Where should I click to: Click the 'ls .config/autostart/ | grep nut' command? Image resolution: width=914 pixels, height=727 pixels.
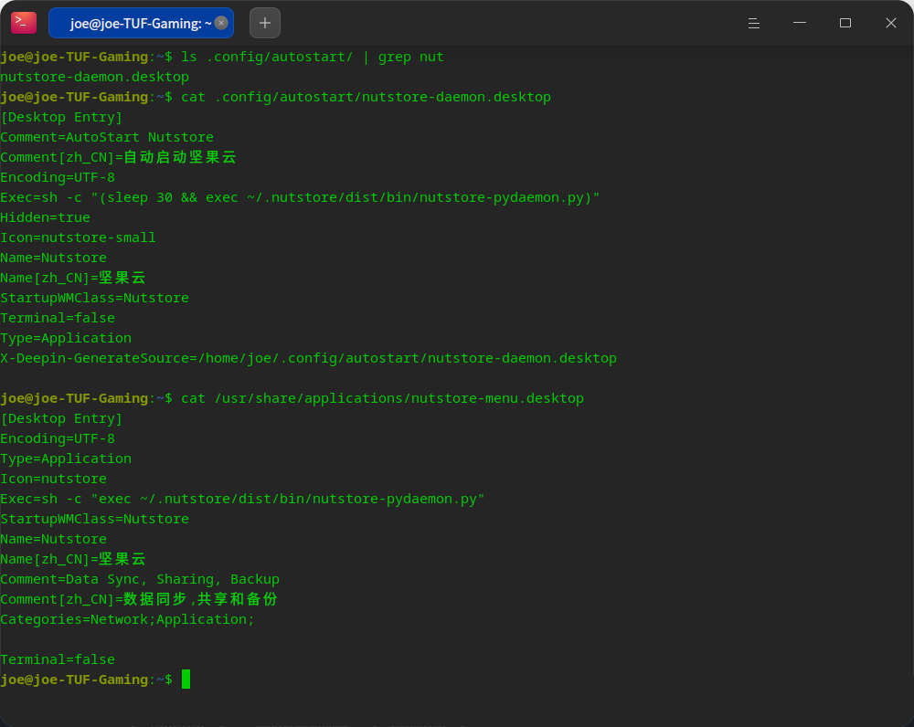tap(313, 58)
